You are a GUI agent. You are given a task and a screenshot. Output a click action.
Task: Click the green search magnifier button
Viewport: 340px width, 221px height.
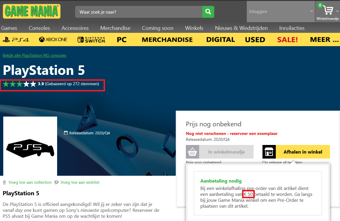pyautogui.click(x=208, y=12)
